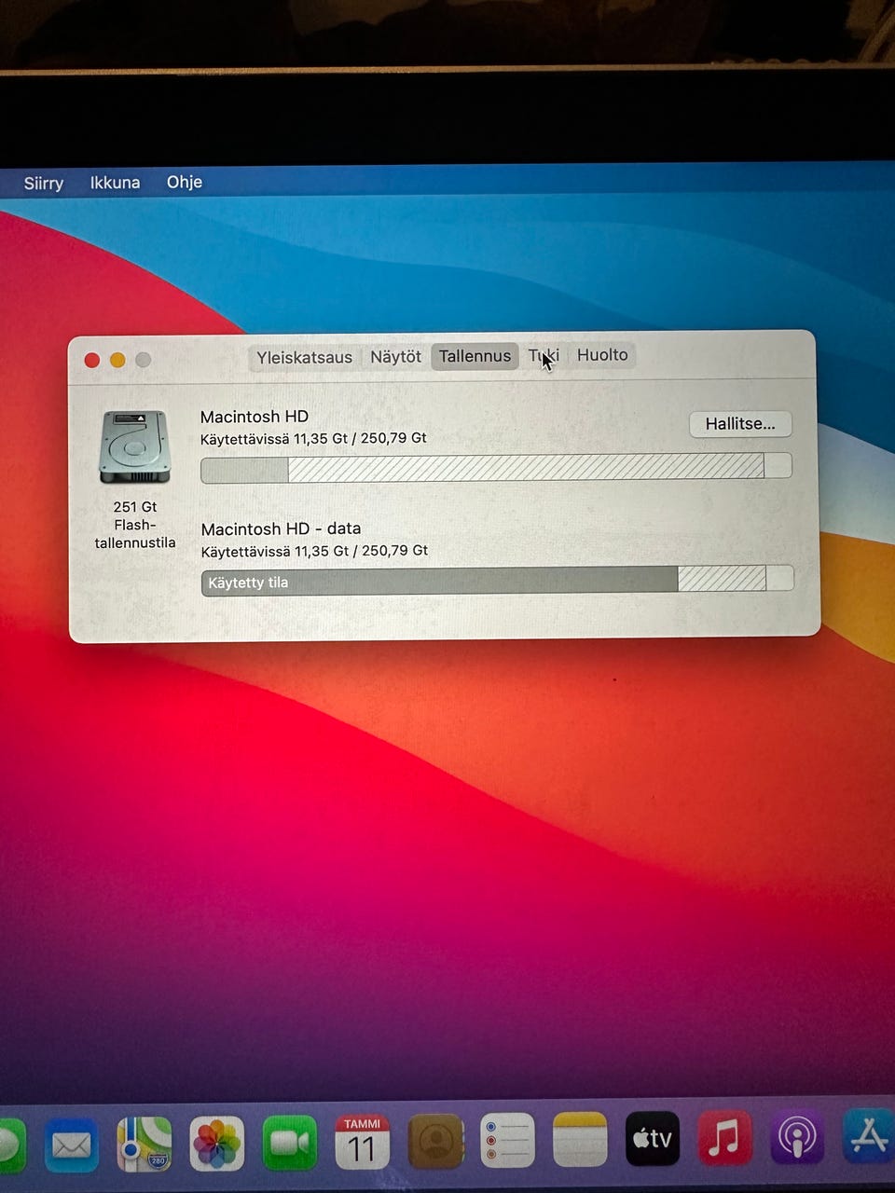Viewport: 895px width, 1193px height.
Task: Click the hard drive icon
Action: coord(135,447)
